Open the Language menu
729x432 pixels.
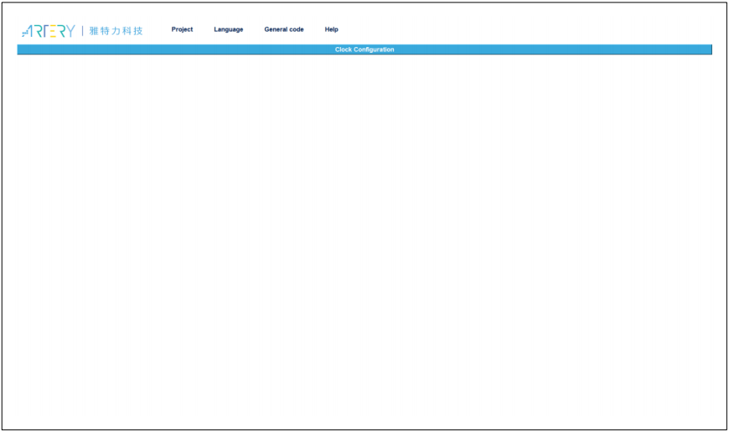pos(228,29)
